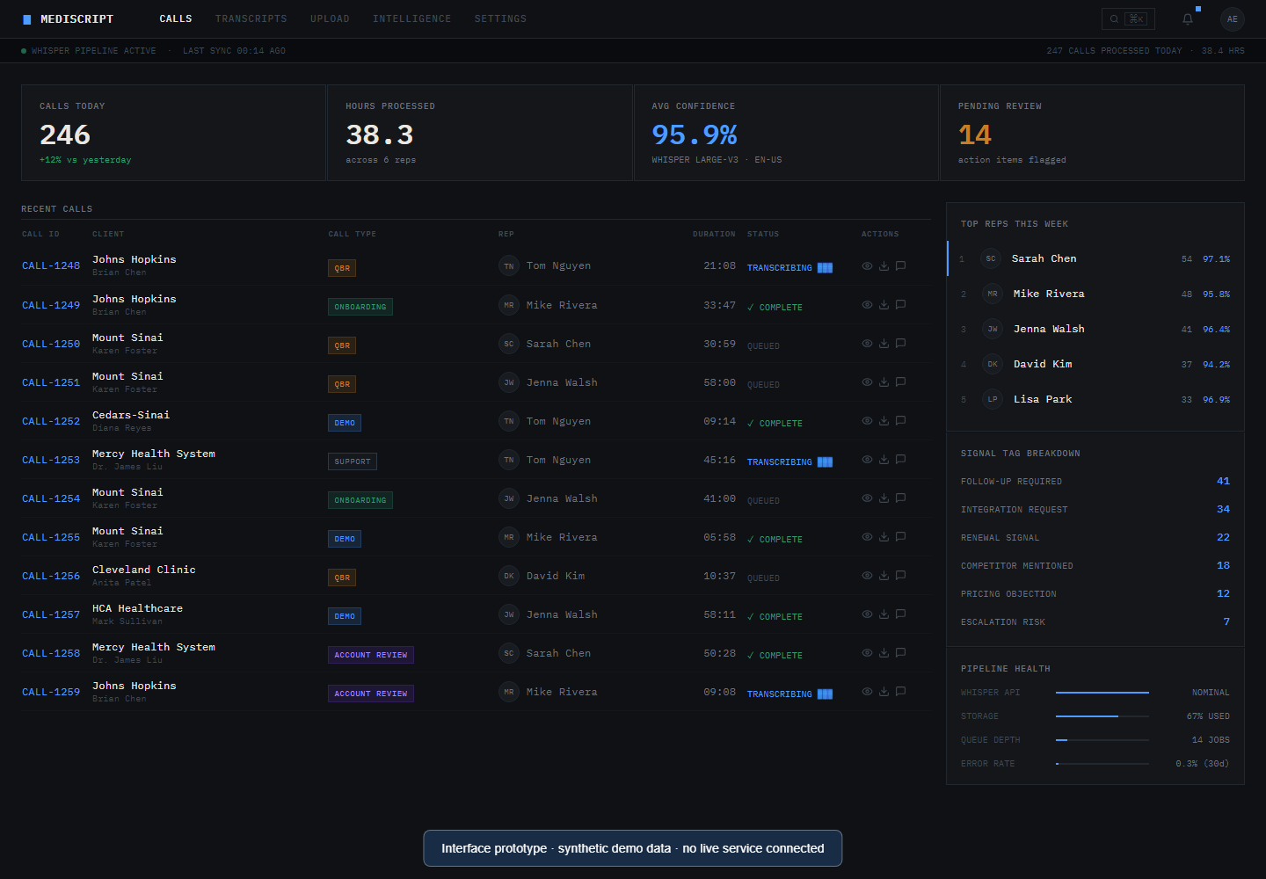Open the Avg Confidence stat card
This screenshot has width=1266, height=879.
(x=786, y=133)
